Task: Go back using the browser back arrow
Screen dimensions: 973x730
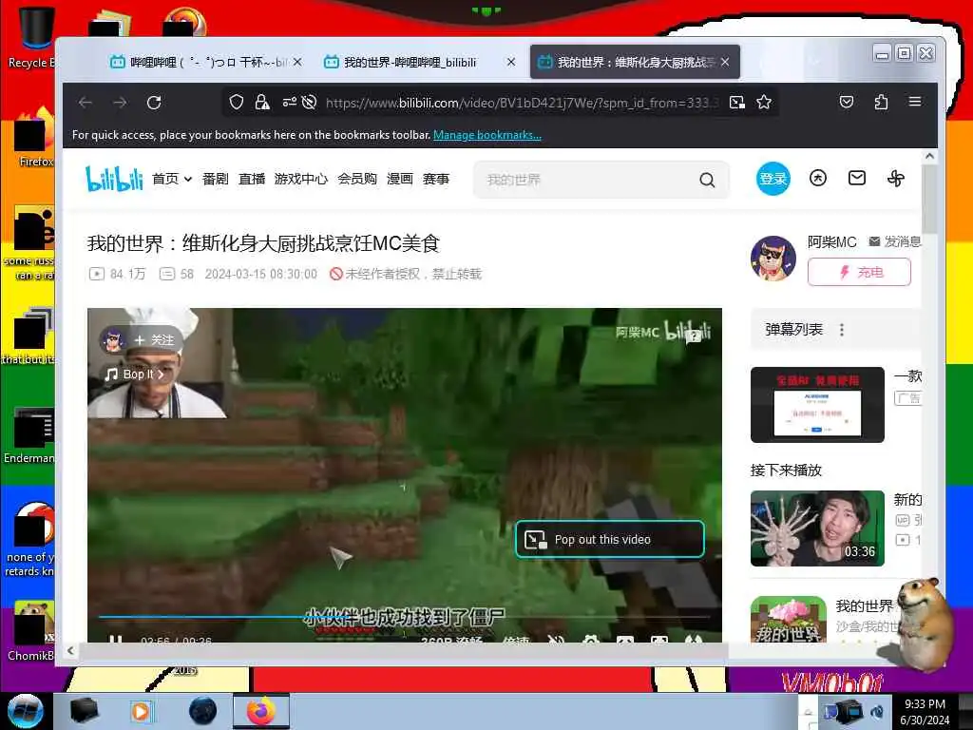Action: [x=86, y=103]
